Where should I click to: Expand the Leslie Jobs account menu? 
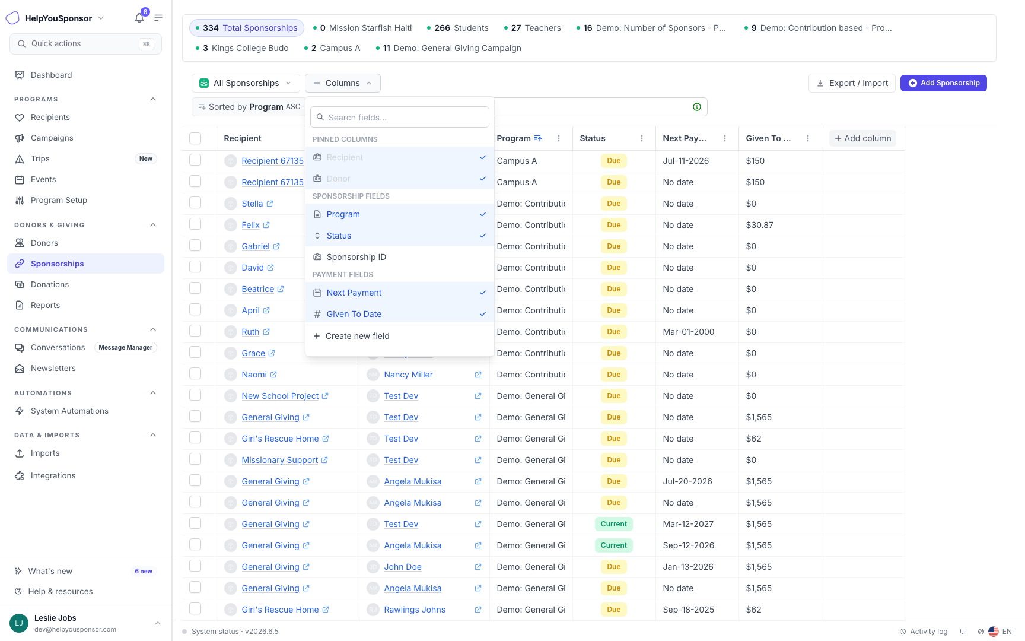click(158, 623)
